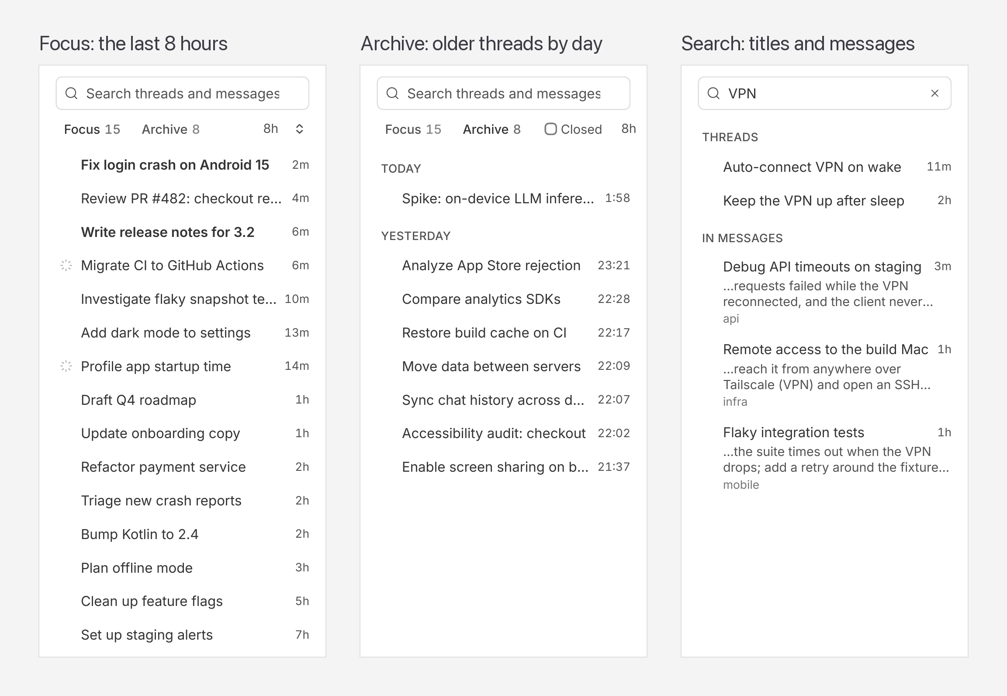Click the 8h range label in Archive panel
Screen dimensions: 1007x696
(x=628, y=129)
